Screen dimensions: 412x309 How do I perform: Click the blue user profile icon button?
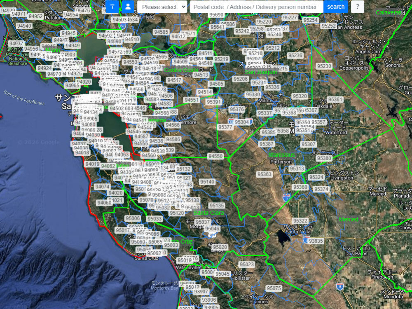tap(128, 7)
